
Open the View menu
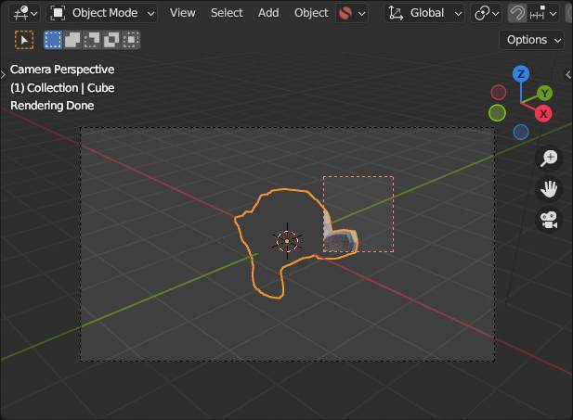182,13
